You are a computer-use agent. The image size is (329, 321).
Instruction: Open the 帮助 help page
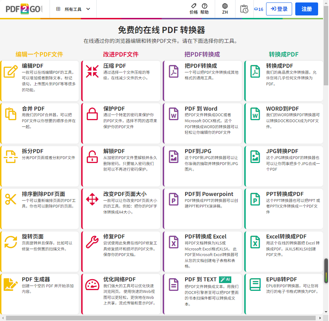point(204,9)
